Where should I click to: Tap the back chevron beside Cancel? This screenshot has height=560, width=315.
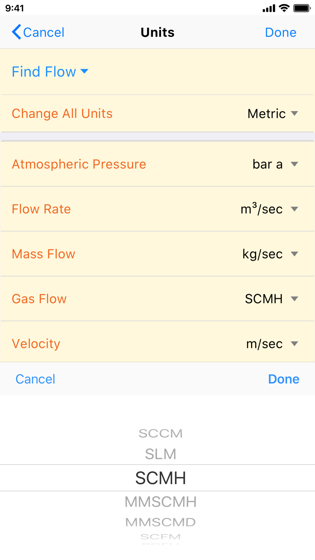pyautogui.click(x=16, y=32)
